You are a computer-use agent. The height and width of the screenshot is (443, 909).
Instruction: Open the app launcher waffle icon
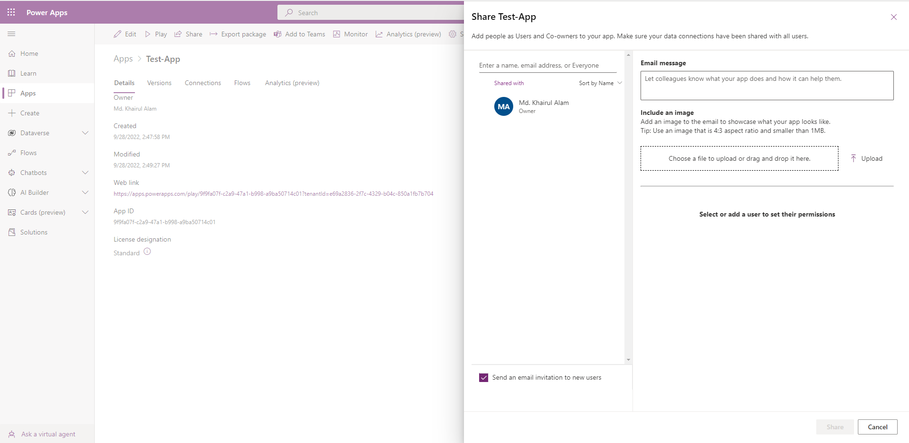(x=11, y=12)
